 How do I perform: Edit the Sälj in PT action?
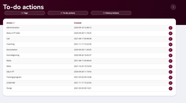tap(170, 72)
